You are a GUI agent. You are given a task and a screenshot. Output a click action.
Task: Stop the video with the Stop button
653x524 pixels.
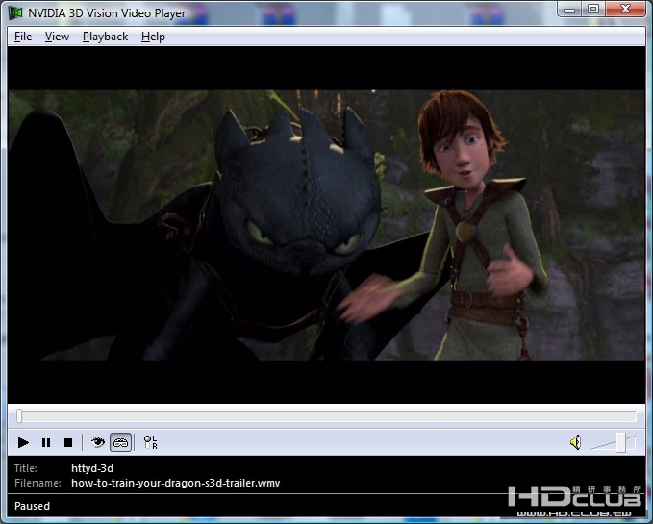68,442
